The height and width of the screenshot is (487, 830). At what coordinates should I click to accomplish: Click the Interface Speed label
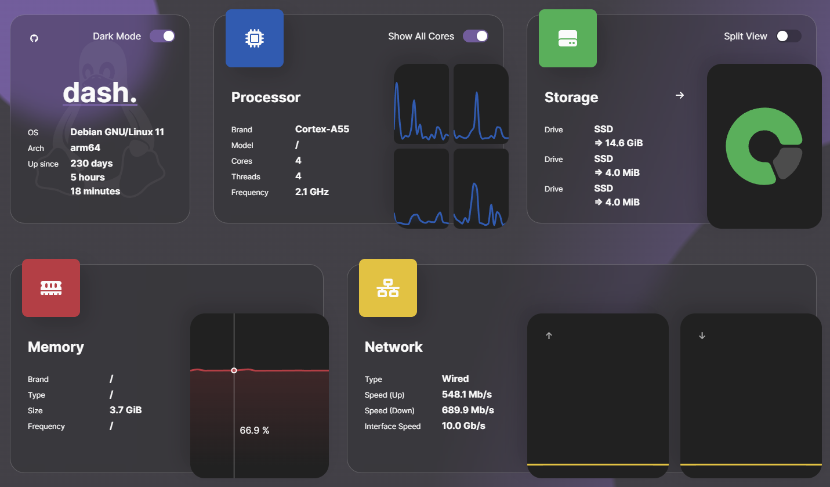393,426
